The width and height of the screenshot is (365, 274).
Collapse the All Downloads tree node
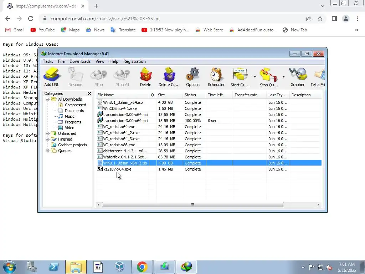click(47, 99)
